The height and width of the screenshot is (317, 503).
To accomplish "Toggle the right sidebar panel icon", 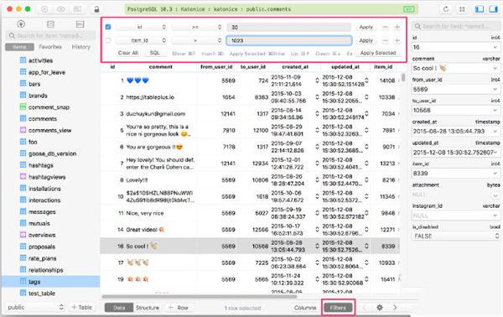I will coord(493,9).
